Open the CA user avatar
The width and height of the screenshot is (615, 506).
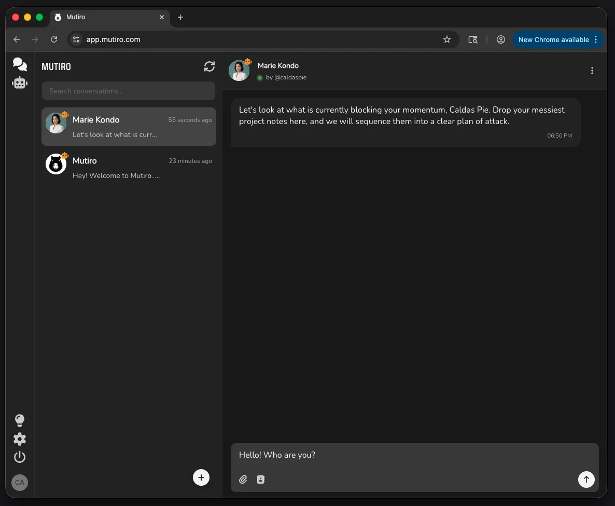pos(20,483)
